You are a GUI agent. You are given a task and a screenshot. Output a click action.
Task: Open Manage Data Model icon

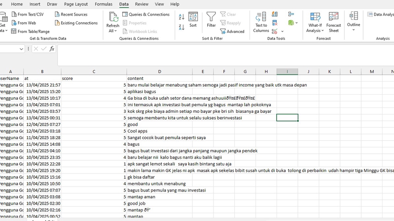(x=291, y=23)
